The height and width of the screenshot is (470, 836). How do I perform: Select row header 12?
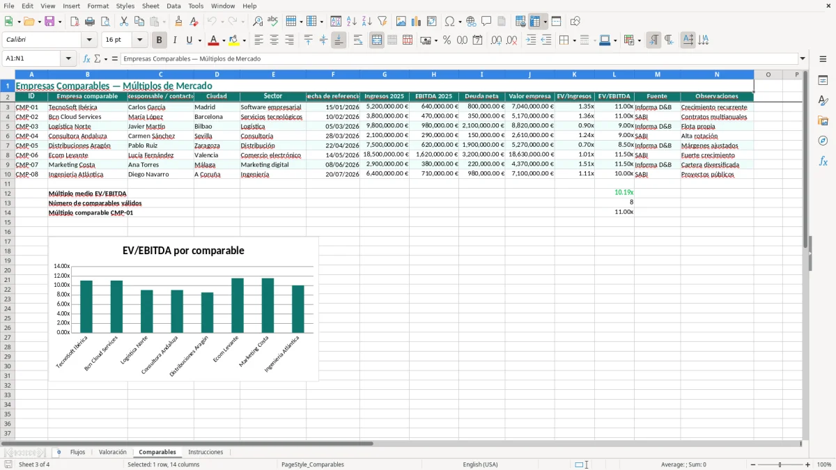[x=8, y=193]
